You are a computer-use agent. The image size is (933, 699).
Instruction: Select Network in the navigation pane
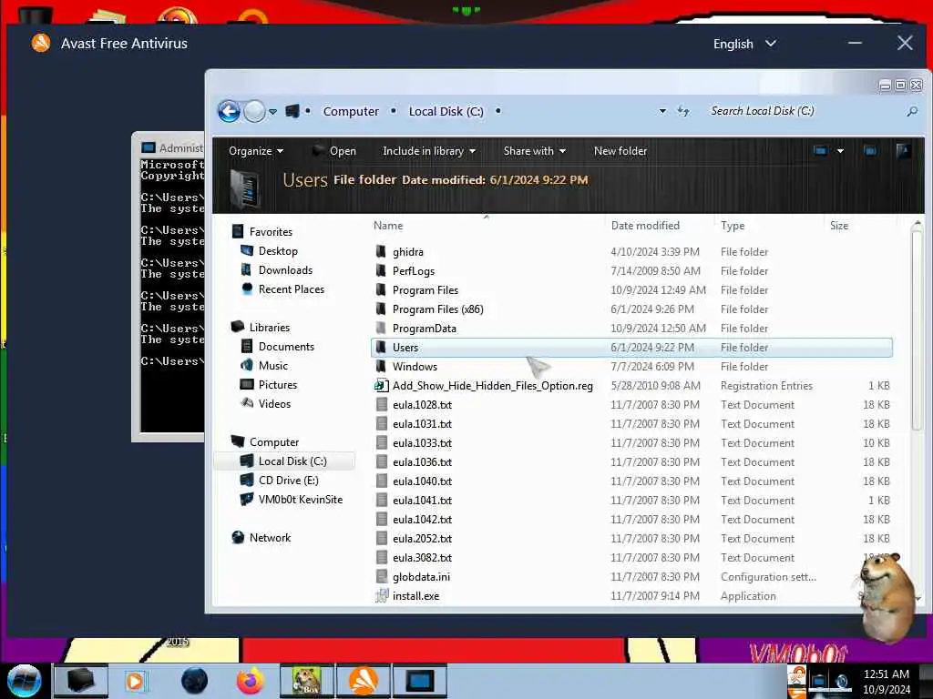[x=261, y=537]
